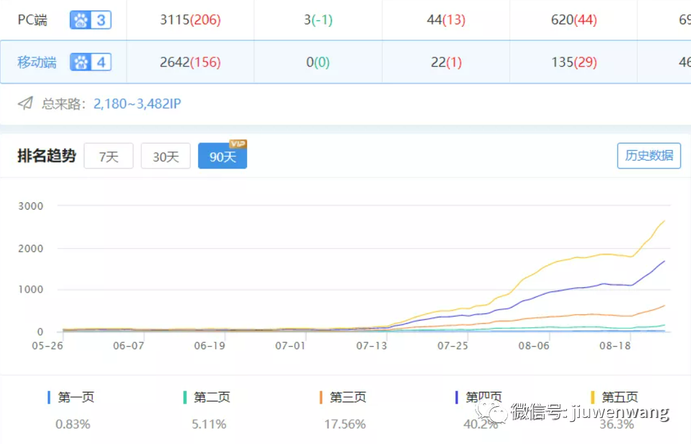Click the 07-25 date on chart axis
The width and height of the screenshot is (691, 444).
pos(452,346)
